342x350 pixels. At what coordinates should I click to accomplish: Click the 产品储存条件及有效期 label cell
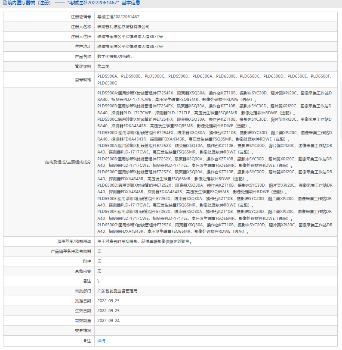tap(49, 251)
